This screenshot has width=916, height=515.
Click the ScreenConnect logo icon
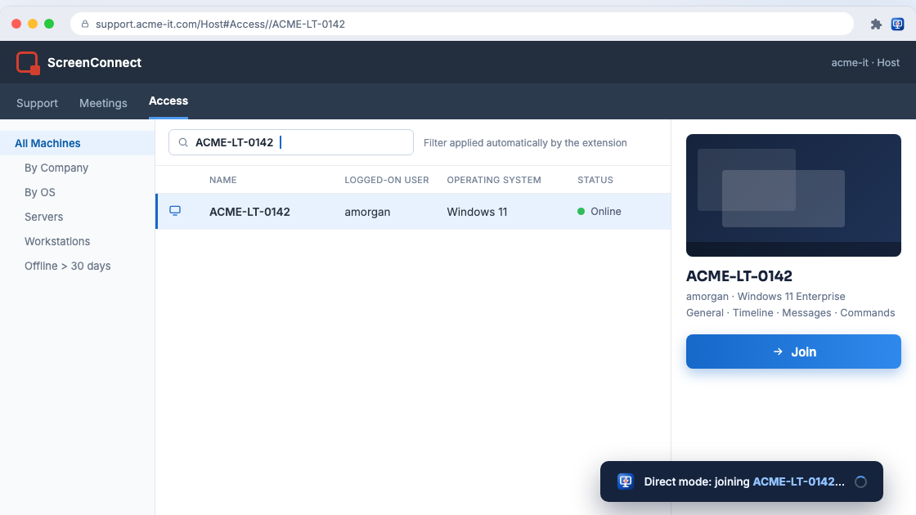click(28, 63)
